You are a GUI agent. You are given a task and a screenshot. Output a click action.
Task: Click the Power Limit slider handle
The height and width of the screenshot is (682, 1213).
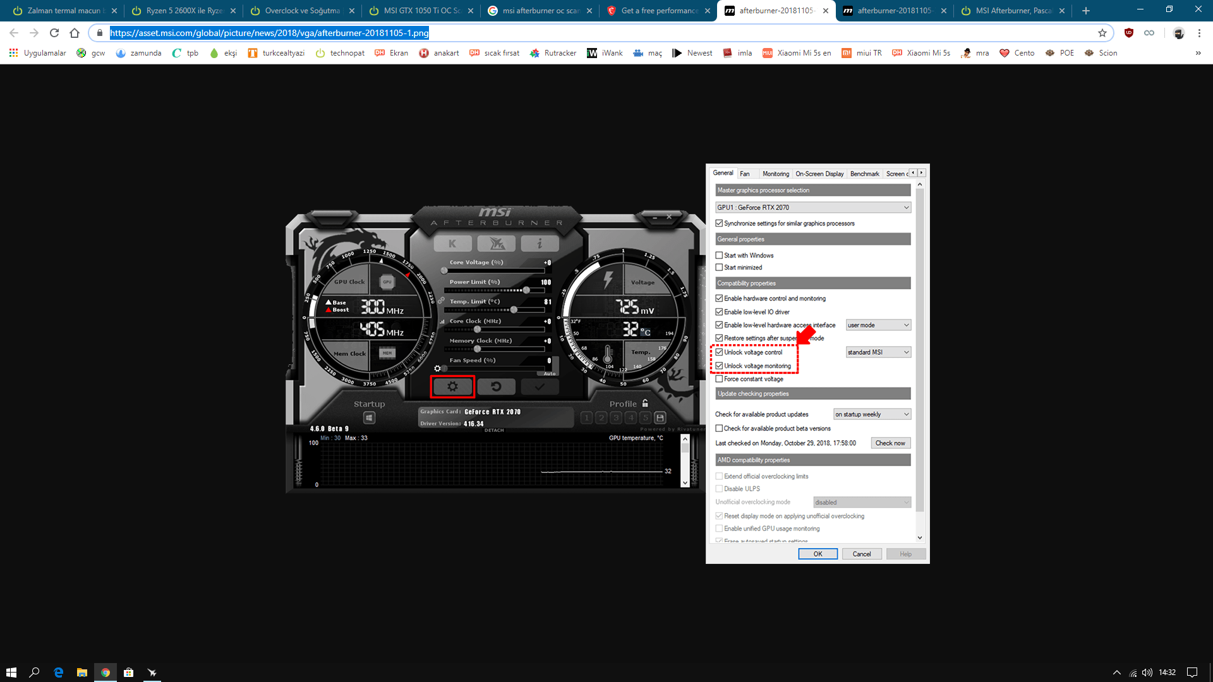(x=526, y=290)
